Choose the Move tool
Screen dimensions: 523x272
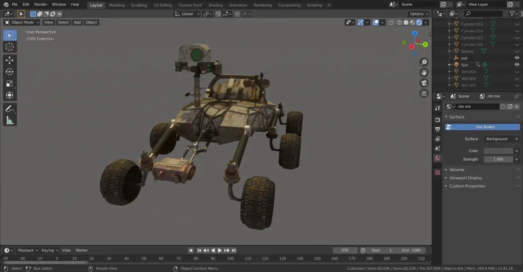coord(10,60)
